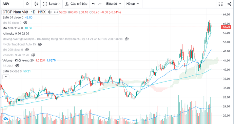Undo the last chart action

pos(93,4)
